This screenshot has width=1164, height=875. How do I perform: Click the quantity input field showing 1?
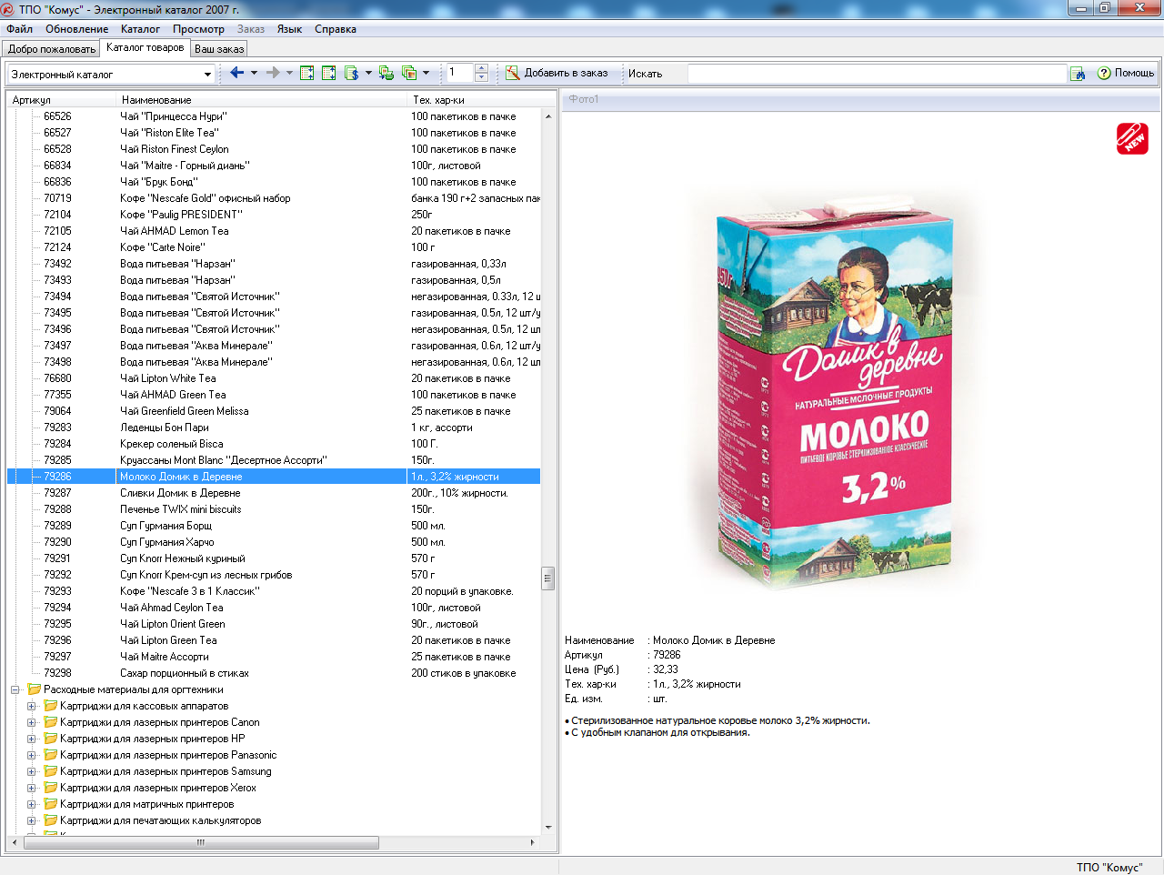[x=459, y=73]
